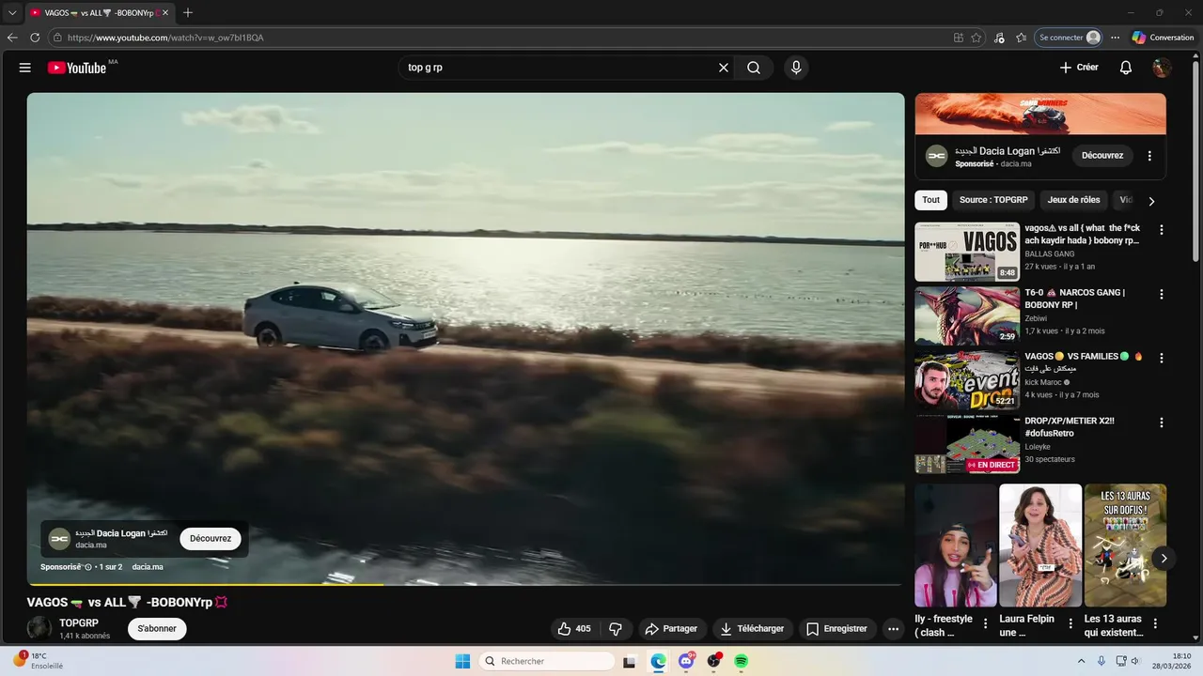Open new browser tab
1203x676 pixels.
pyautogui.click(x=188, y=12)
